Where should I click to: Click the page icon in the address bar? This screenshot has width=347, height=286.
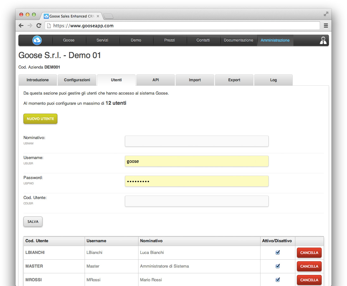(49, 26)
